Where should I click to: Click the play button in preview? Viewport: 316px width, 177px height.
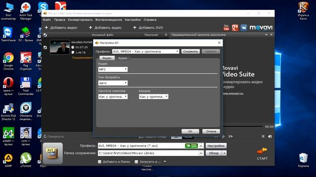click(223, 137)
